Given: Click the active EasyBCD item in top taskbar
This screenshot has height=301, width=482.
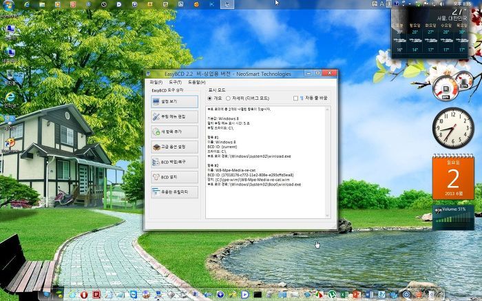Looking at the screenshot, I should pos(227,4).
